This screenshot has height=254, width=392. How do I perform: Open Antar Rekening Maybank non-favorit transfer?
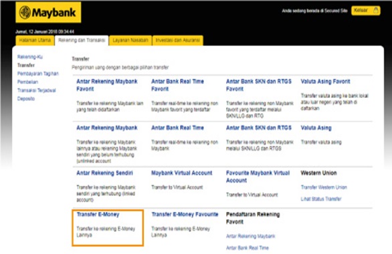coord(107,128)
